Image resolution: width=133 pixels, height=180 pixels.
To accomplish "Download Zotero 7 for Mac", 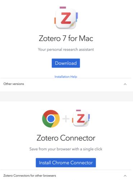I will [x=66, y=63].
